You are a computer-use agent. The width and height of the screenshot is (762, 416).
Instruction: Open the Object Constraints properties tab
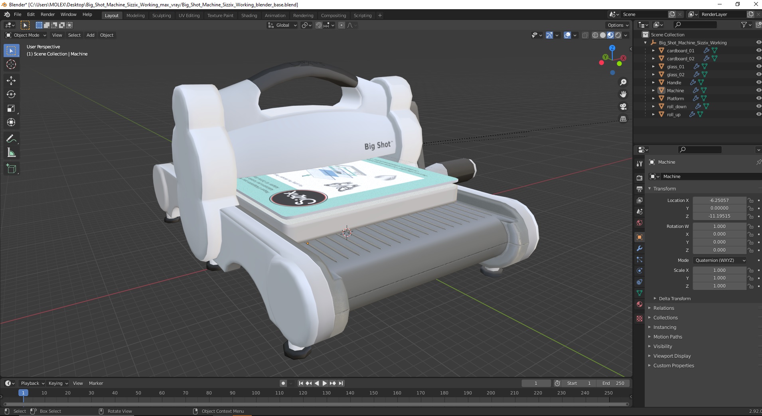tap(640, 282)
